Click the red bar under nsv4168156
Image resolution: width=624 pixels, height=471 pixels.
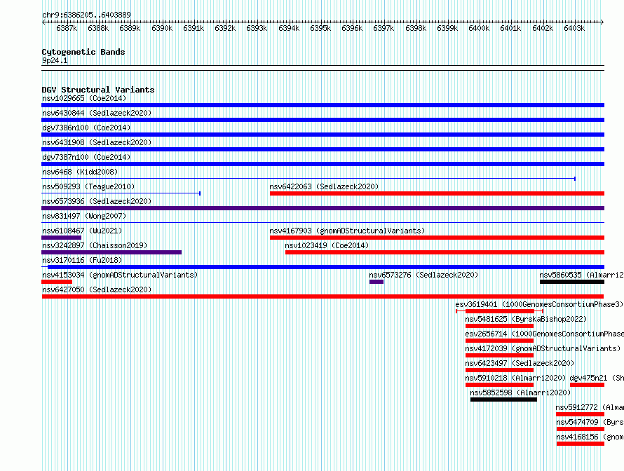click(581, 444)
